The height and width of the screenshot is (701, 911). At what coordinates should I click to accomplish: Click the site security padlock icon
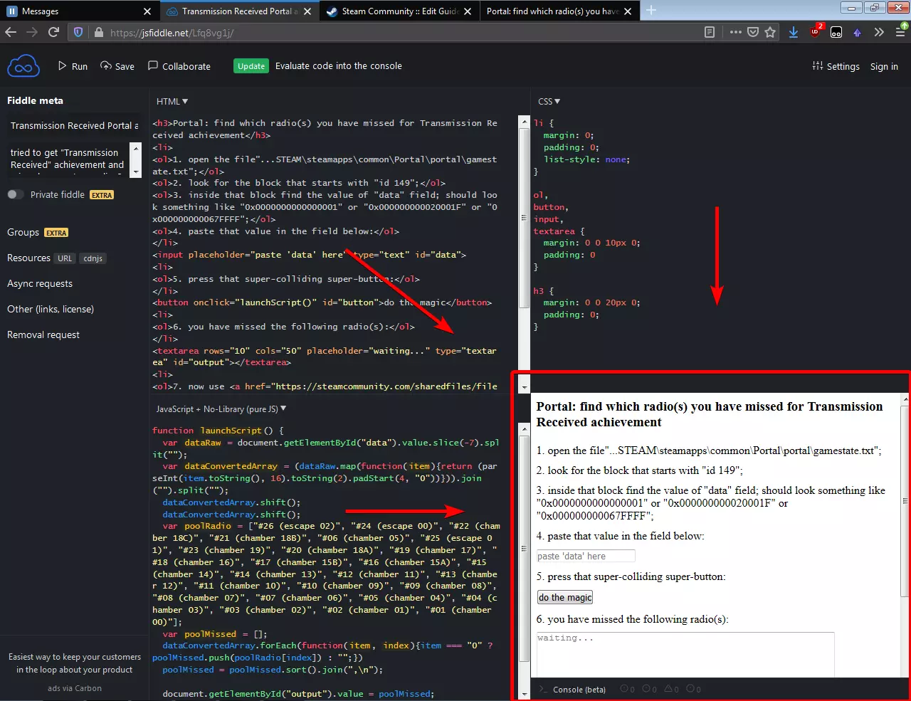pos(98,32)
